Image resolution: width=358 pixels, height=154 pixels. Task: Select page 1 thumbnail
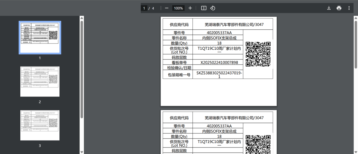tap(40, 38)
